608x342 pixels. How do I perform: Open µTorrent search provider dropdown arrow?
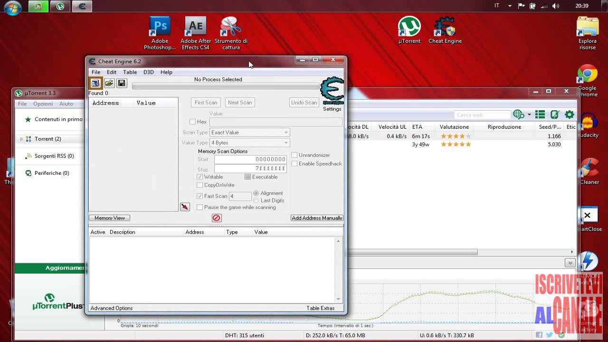pyautogui.click(x=529, y=115)
